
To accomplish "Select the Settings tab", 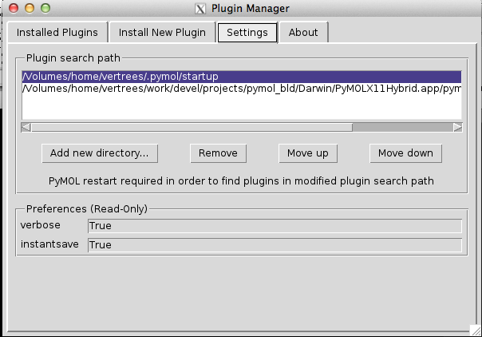I will (x=247, y=32).
